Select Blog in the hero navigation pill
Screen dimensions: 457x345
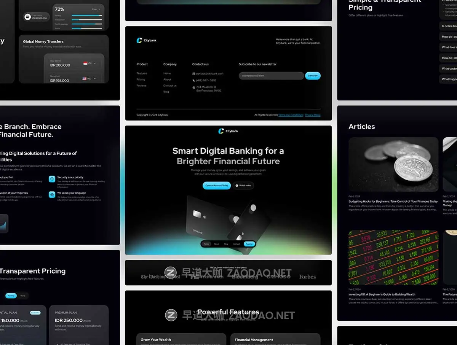click(x=226, y=244)
